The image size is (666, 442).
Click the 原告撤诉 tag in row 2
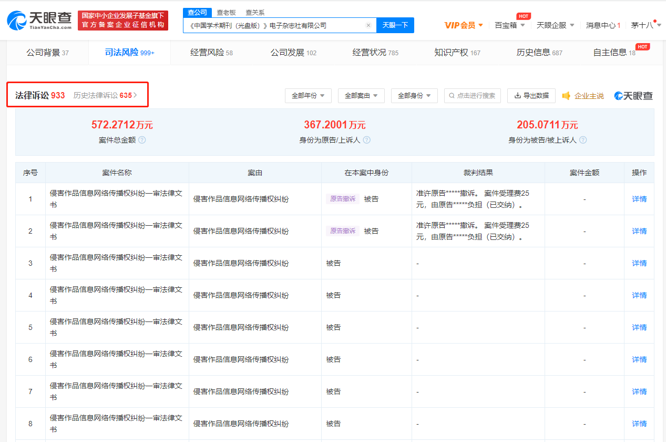(x=343, y=231)
